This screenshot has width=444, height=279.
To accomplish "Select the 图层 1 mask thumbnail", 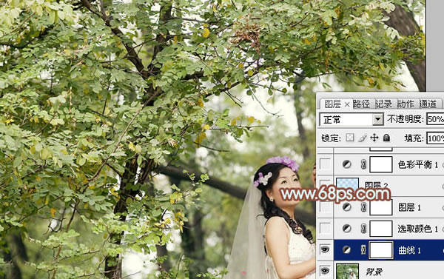I will tap(381, 207).
